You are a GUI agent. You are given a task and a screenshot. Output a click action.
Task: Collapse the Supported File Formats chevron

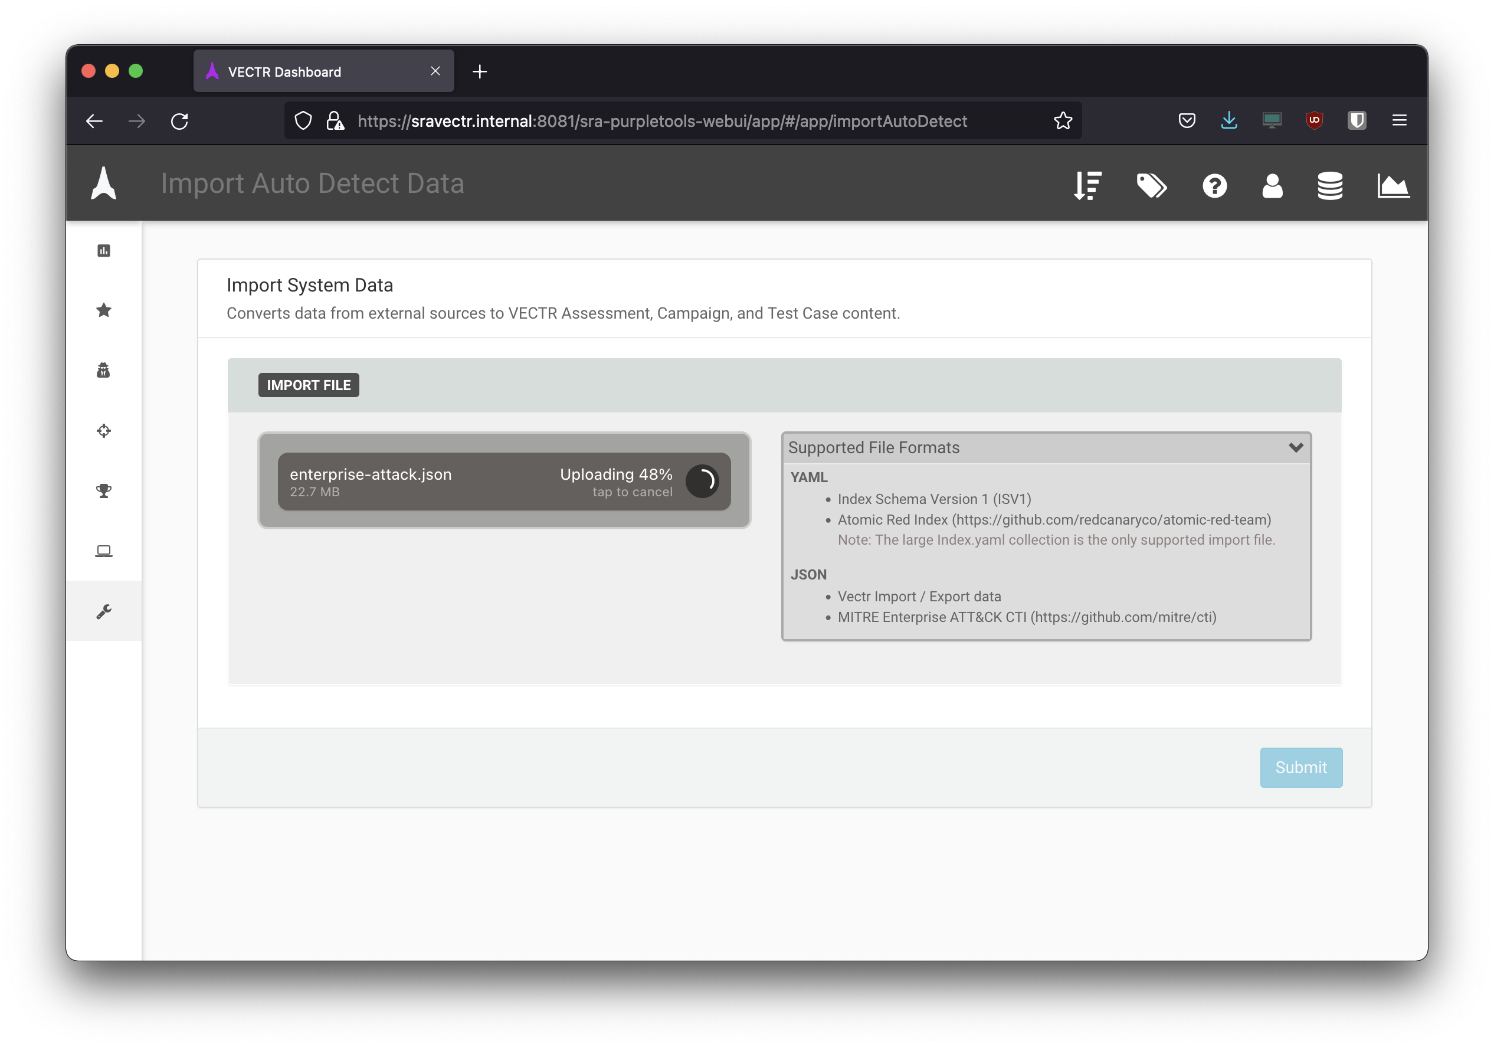pyautogui.click(x=1296, y=447)
